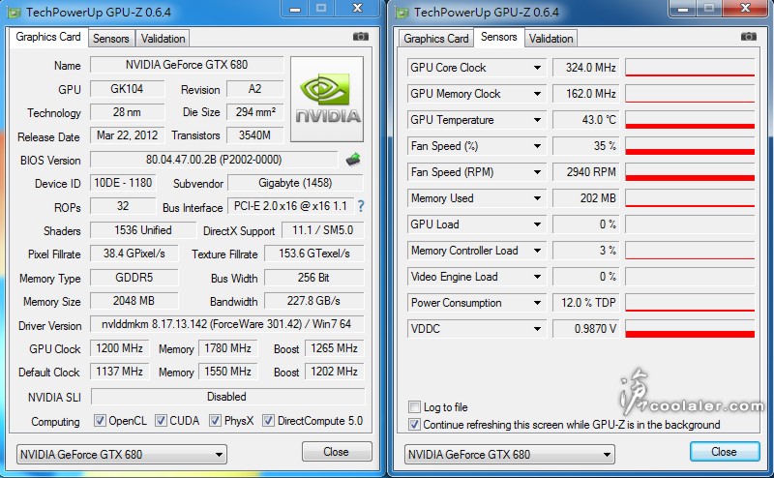Image resolution: width=774 pixels, height=478 pixels.
Task: Click Close button in left GPU-Z window
Action: tap(337, 452)
